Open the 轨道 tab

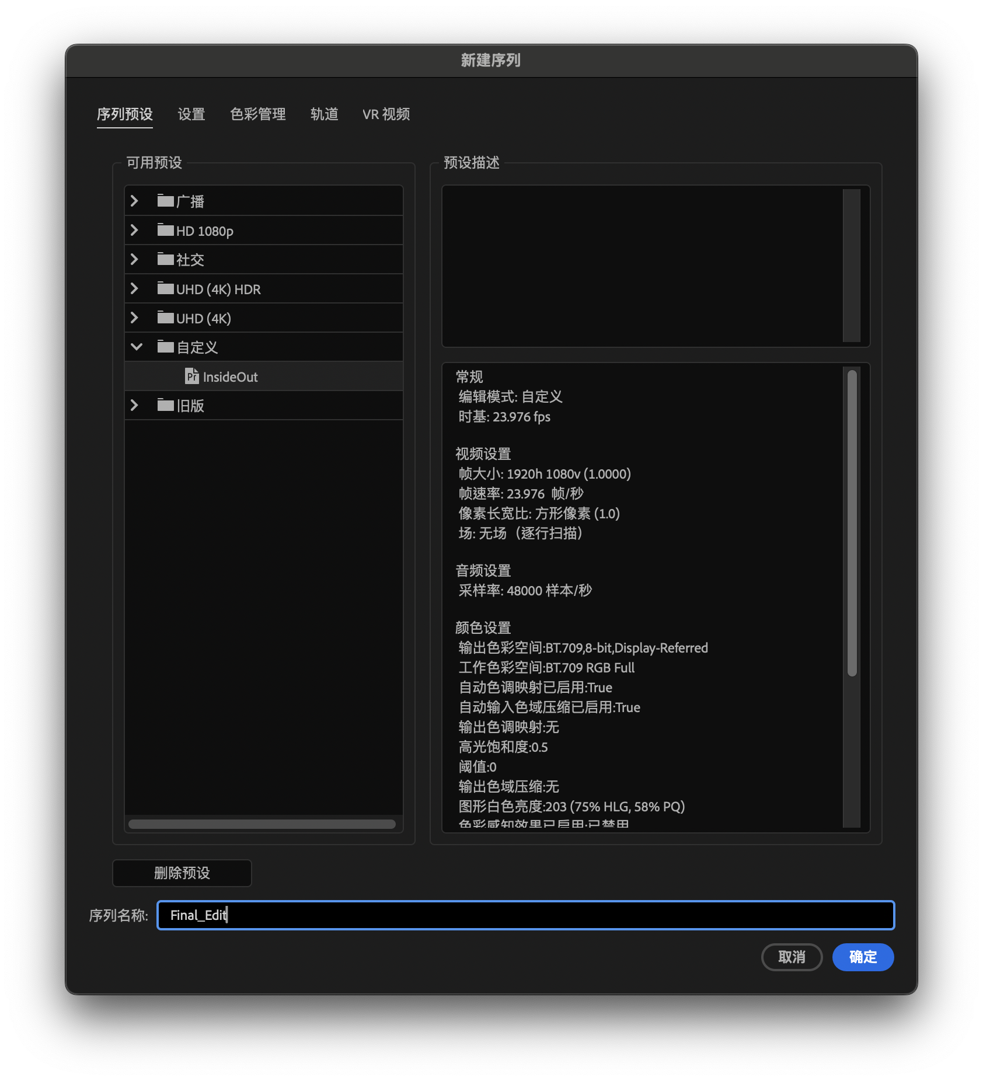pos(325,114)
